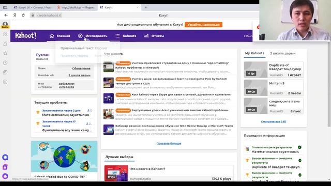Click green checkmark beside Готово-смотрите результаты
The width and height of the screenshot is (331, 186).
299,147
